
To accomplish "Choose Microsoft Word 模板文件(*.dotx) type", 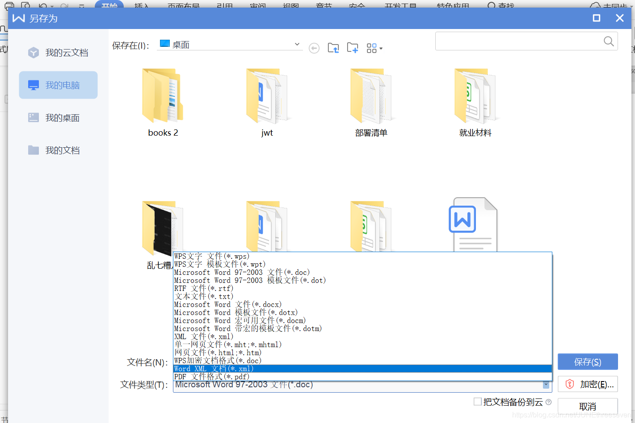I will click(x=362, y=312).
